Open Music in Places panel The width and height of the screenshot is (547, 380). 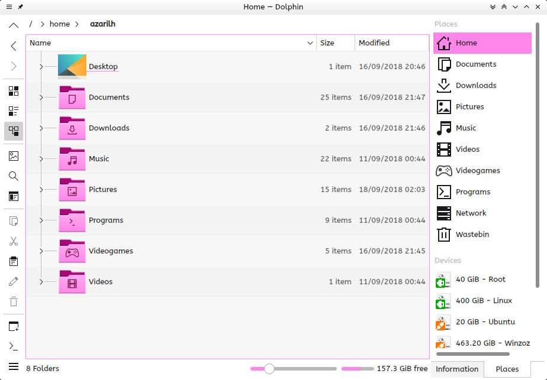[482, 128]
